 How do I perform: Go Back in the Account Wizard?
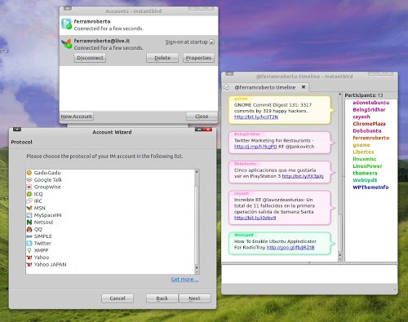[162, 298]
